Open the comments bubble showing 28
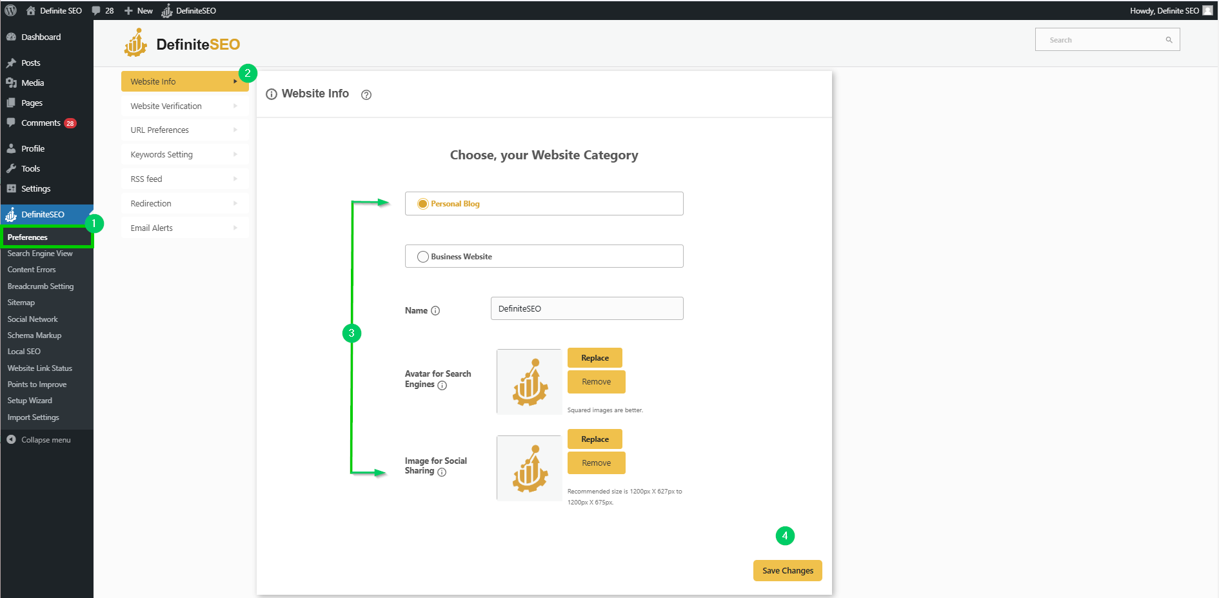 point(103,10)
